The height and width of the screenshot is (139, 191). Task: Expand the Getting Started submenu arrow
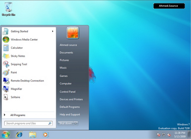tap(53, 31)
